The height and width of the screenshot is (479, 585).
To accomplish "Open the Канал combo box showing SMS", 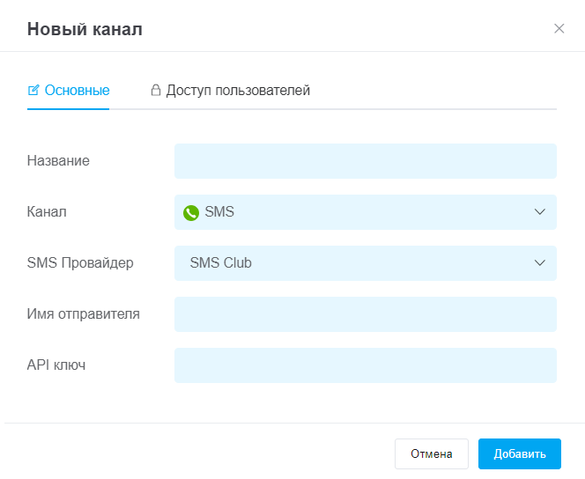I will coord(366,212).
